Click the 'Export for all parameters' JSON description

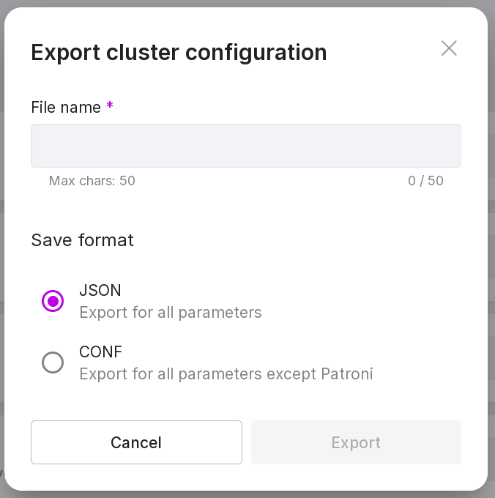coord(171,313)
